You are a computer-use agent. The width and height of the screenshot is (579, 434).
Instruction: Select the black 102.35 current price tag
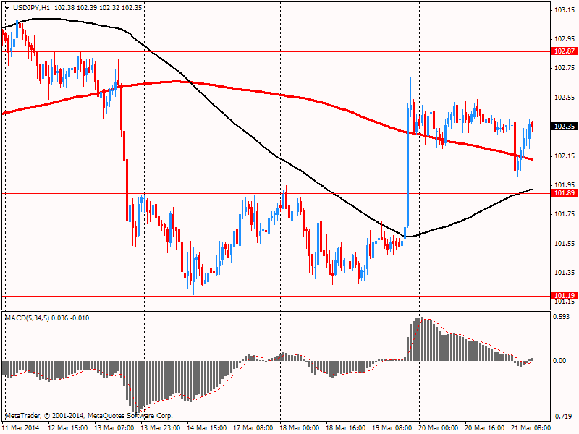point(565,127)
